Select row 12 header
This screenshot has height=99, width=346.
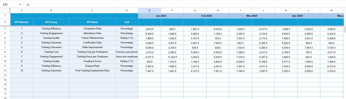tap(5, 71)
